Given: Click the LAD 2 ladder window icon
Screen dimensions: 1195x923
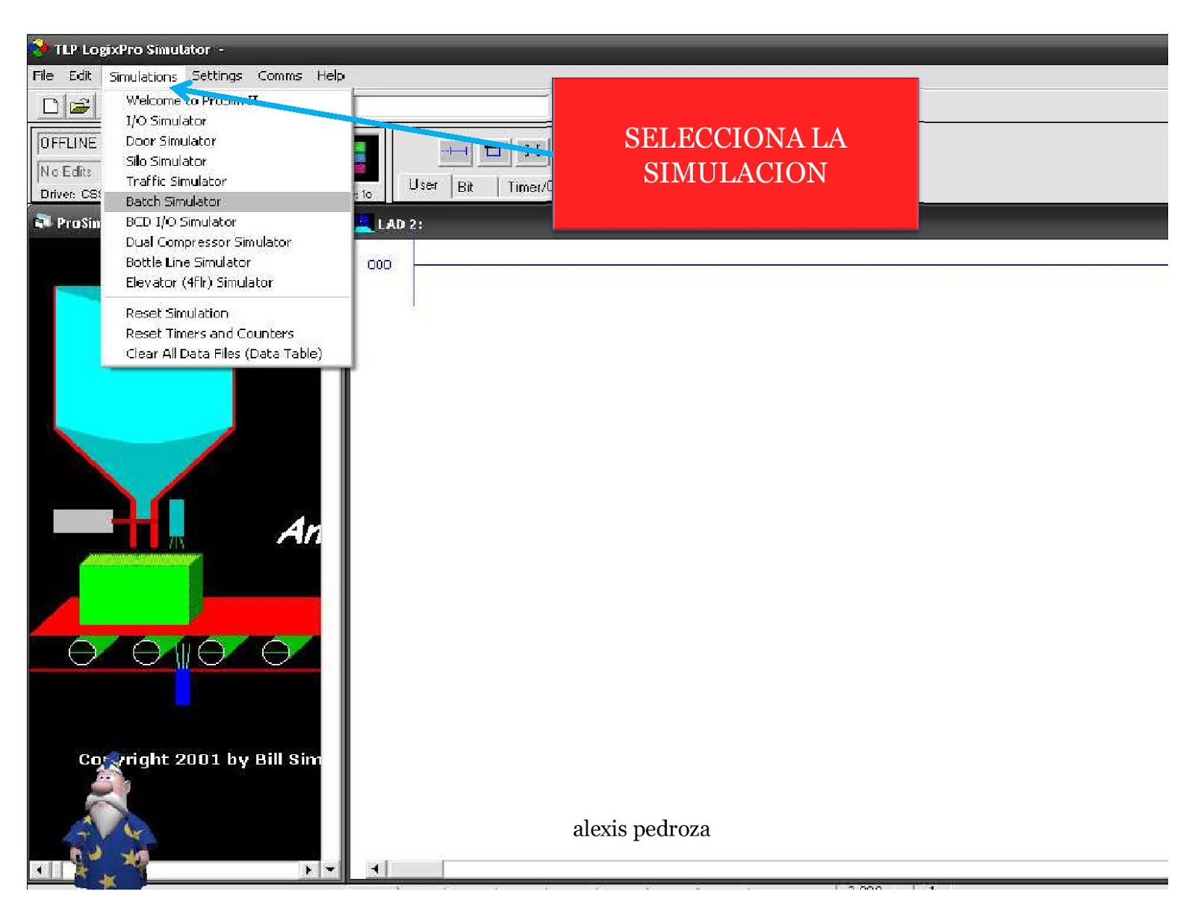Looking at the screenshot, I should [x=364, y=221].
